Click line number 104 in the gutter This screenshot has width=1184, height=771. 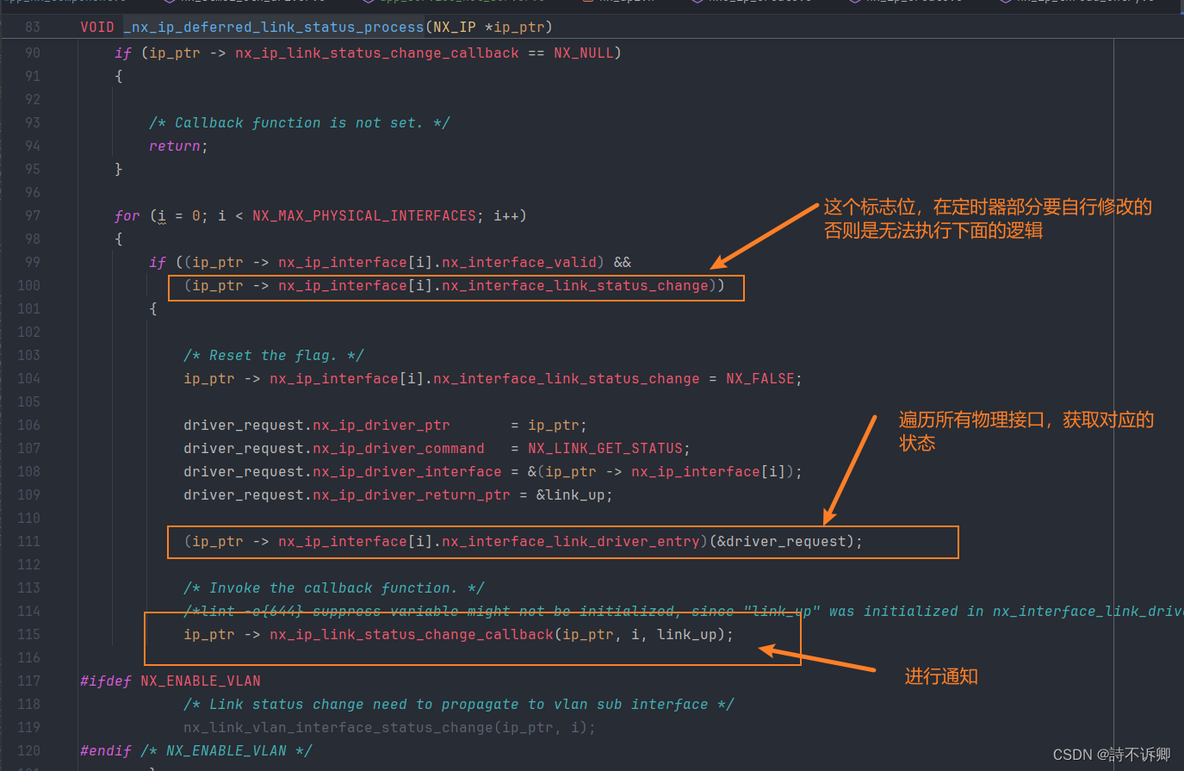[28, 378]
